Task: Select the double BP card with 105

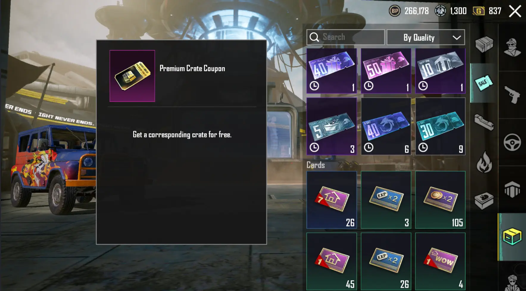Action: click(440, 200)
